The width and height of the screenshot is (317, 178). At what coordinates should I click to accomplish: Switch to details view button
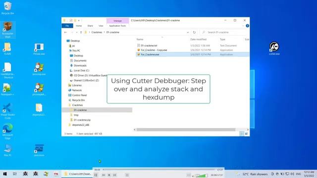pyautogui.click(x=242, y=133)
